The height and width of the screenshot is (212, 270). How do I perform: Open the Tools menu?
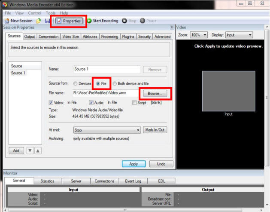coord(51,13)
